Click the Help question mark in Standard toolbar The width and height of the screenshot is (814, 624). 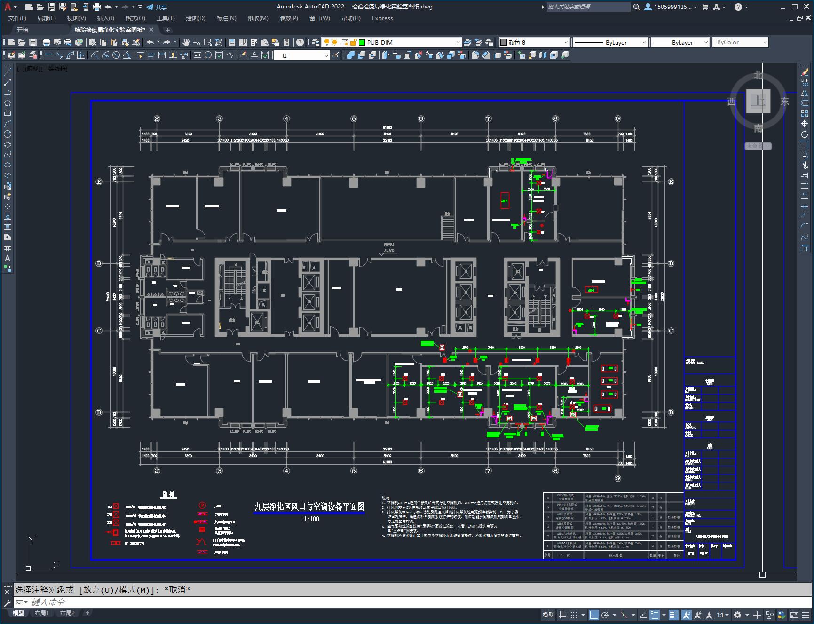[x=300, y=42]
